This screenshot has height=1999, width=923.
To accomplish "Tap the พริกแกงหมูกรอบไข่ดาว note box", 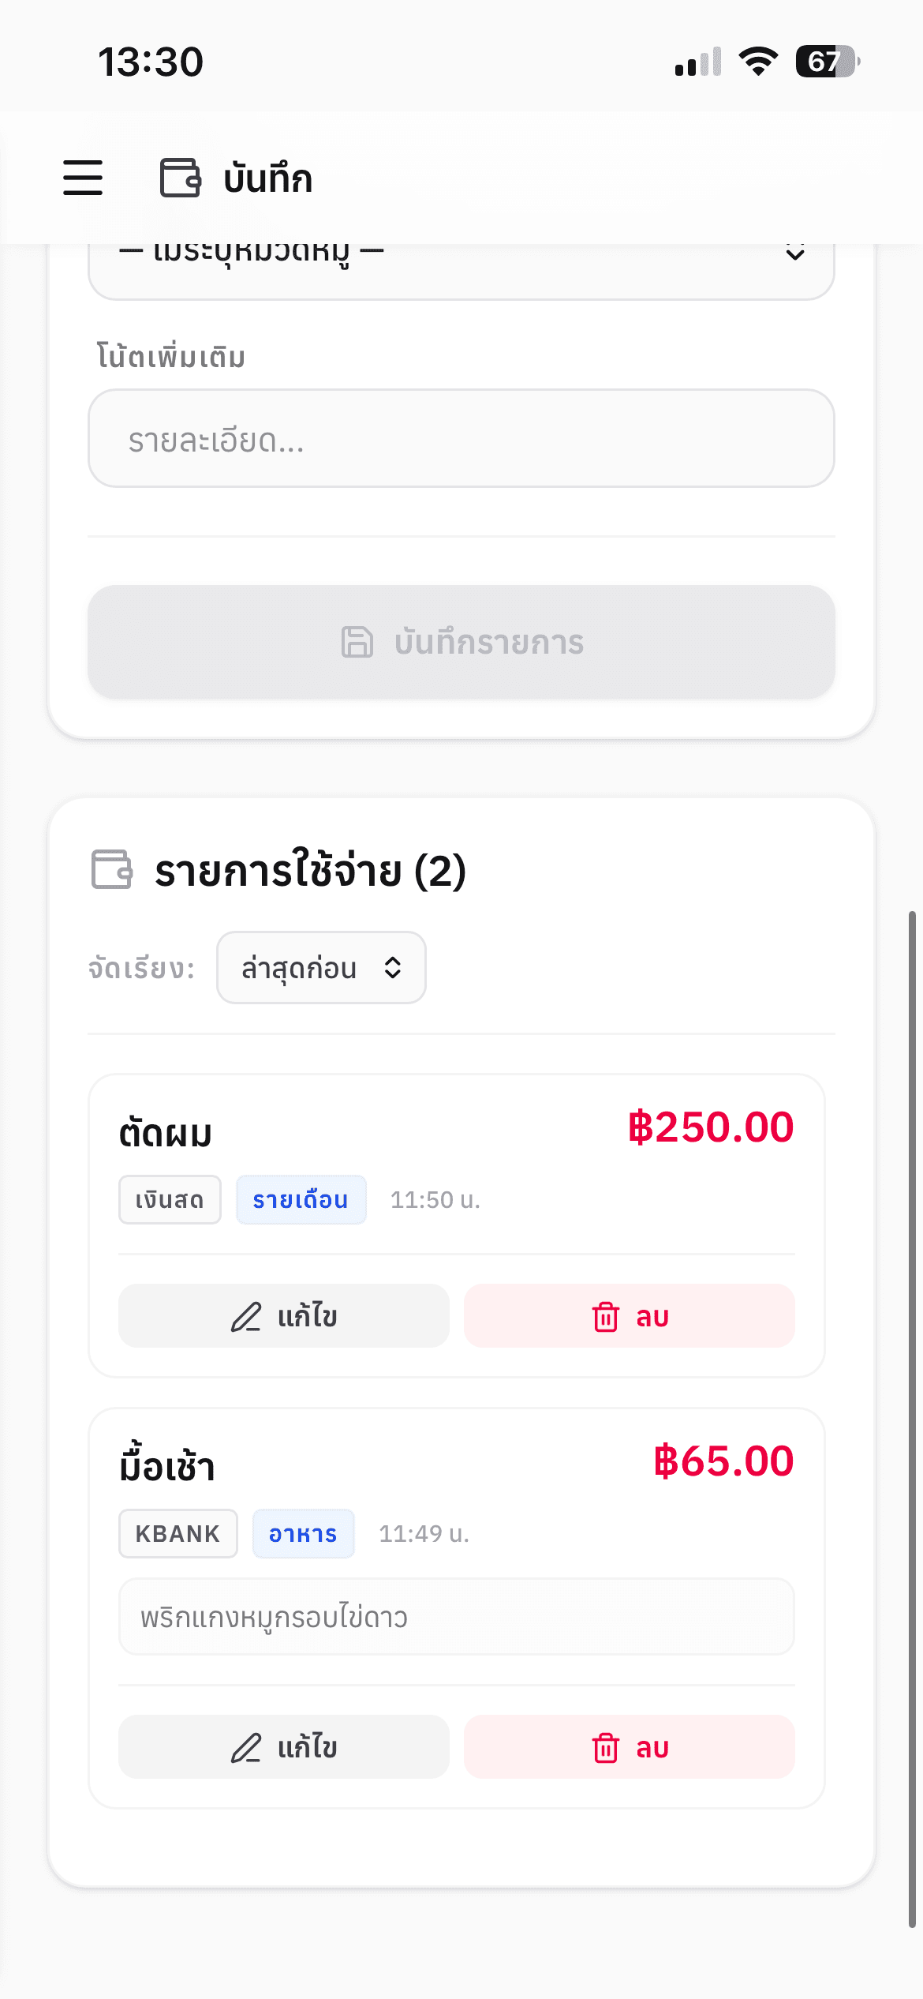I will (456, 1617).
